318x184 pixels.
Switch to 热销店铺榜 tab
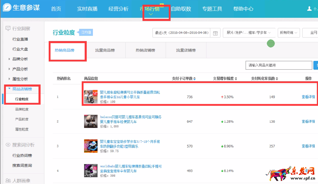[145, 50]
